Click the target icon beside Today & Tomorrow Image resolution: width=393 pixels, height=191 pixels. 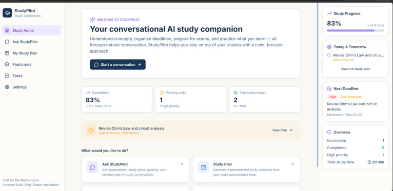329,47
